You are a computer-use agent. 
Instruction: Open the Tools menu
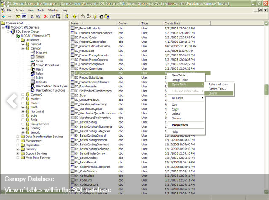[x=40, y=10]
